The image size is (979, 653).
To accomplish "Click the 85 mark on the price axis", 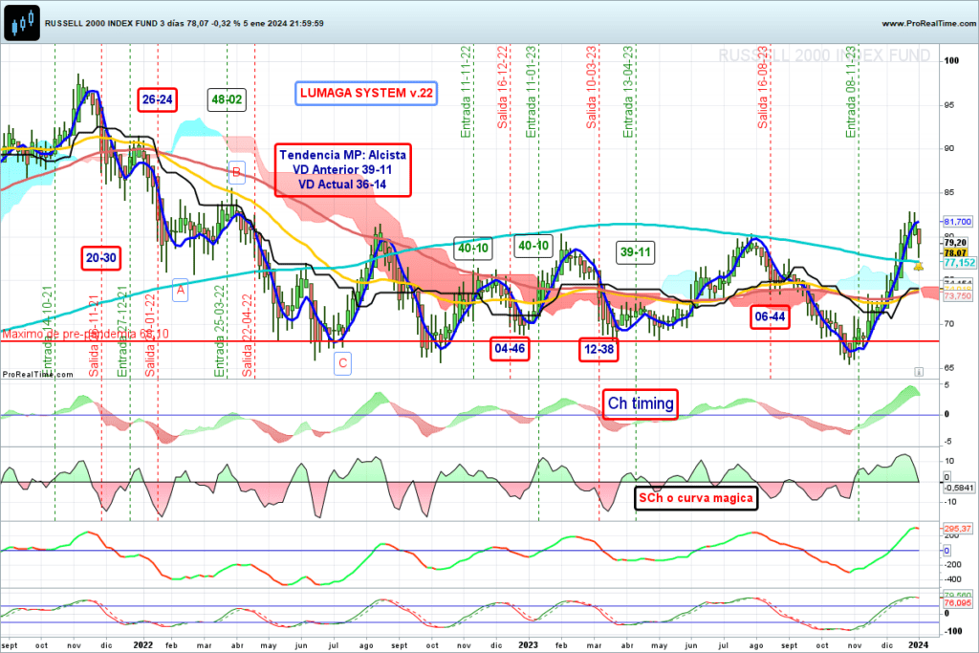I will pyautogui.click(x=949, y=192).
